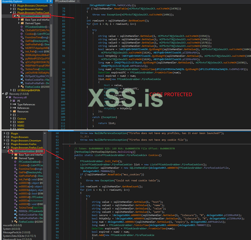Expand the Resources folder node
This screenshot has width=251, height=240.
[11, 111]
